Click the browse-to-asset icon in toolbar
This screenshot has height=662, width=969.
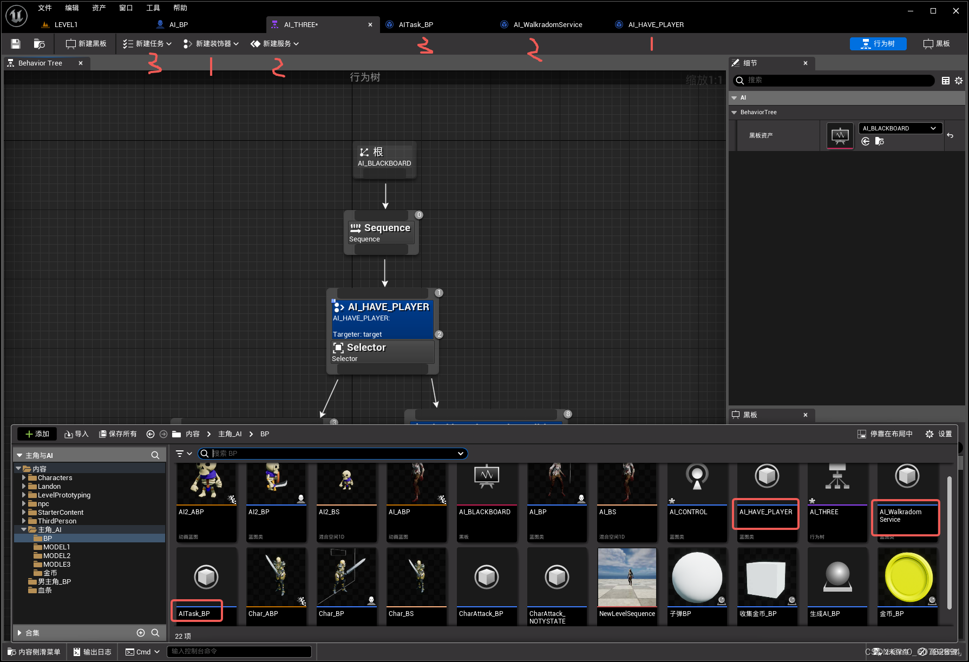coord(40,44)
